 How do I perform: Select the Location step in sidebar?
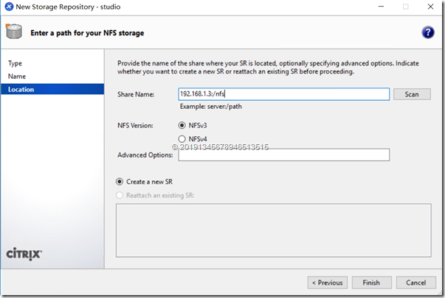[21, 89]
